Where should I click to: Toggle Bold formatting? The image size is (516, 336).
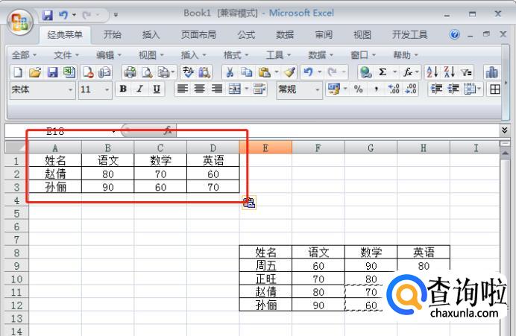(x=123, y=89)
